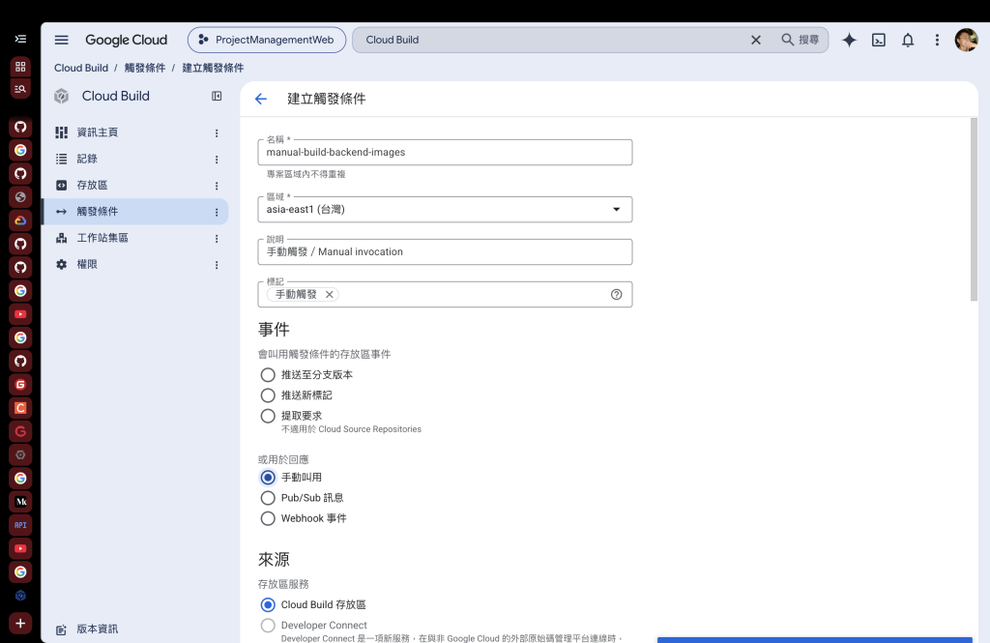Click the magnifier search button labeled 搜尋
The image size is (990, 643).
pyautogui.click(x=800, y=40)
